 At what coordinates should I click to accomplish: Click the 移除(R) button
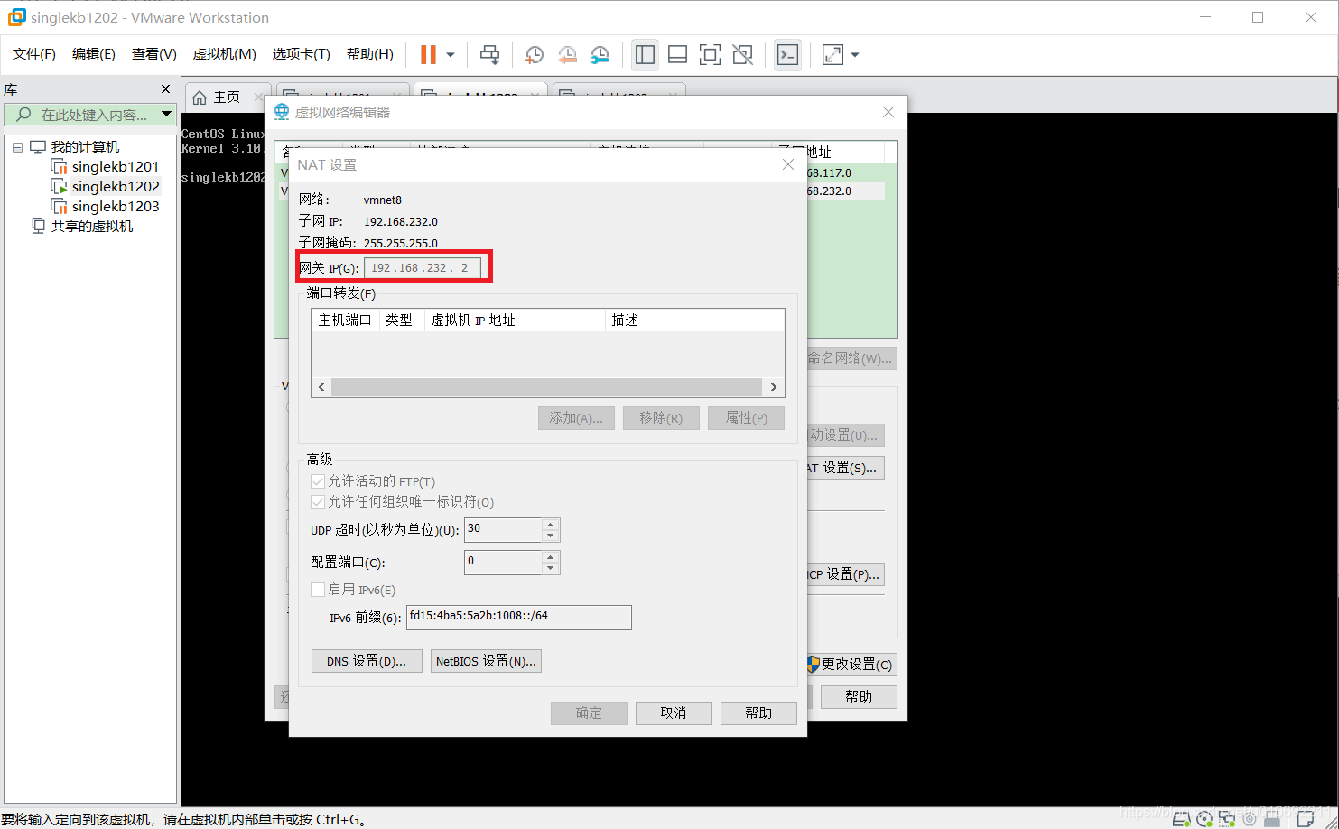click(x=661, y=418)
